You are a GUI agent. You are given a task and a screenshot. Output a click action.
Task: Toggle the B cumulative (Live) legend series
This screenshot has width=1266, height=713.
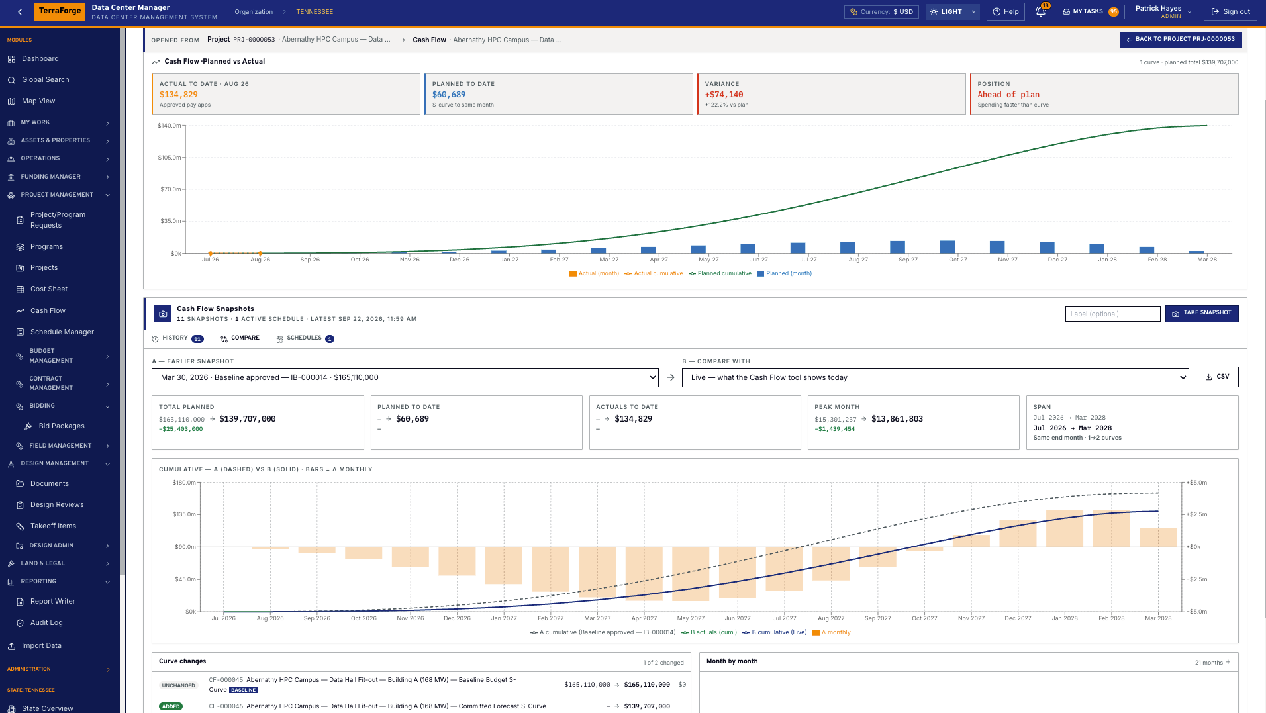click(x=774, y=632)
